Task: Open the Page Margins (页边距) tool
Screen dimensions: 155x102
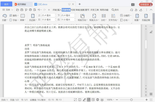Action: coord(33,18)
